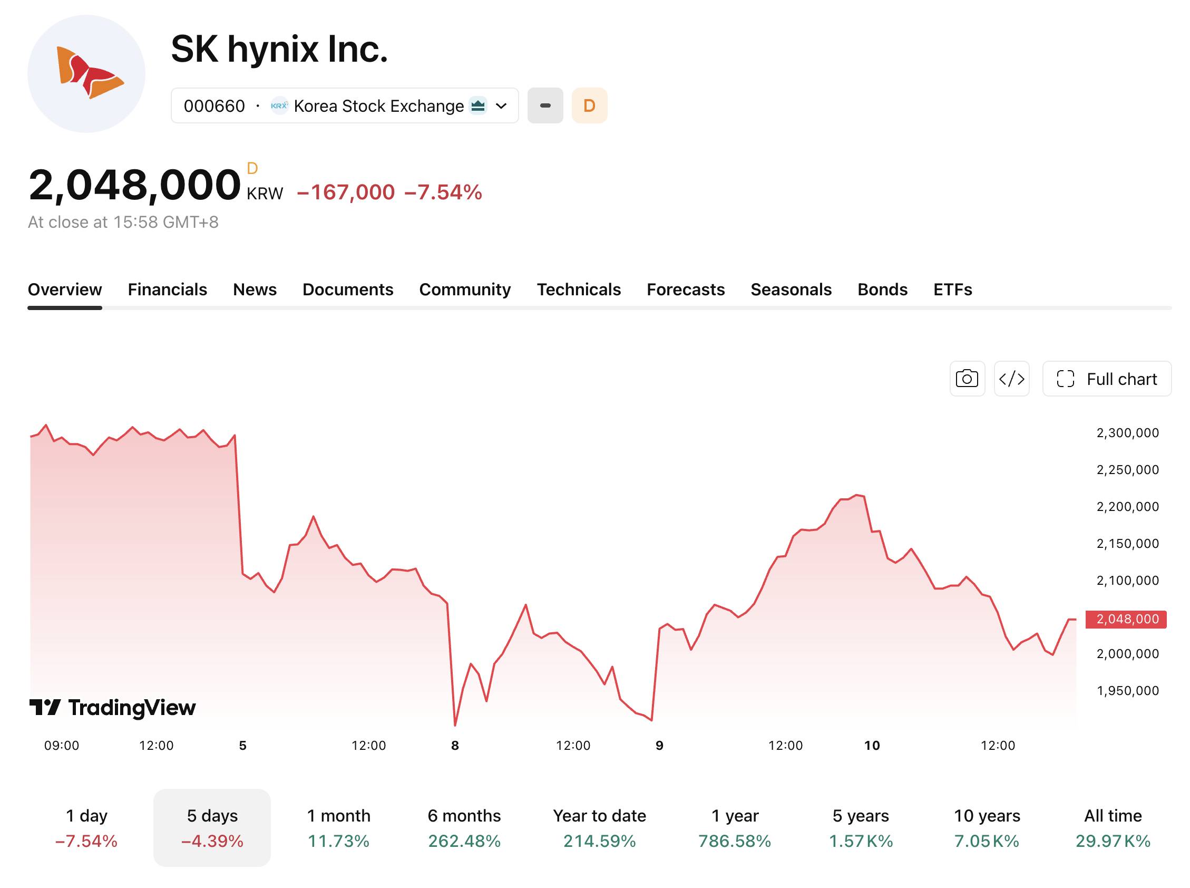Click the 2,100,000 price axis label
This screenshot has width=1190, height=888.
pos(1127,580)
